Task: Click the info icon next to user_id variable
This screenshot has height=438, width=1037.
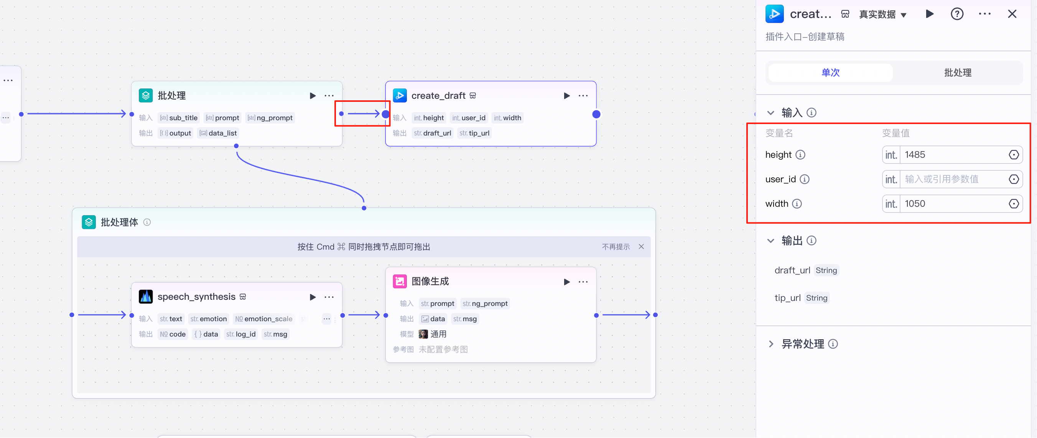Action: (805, 179)
